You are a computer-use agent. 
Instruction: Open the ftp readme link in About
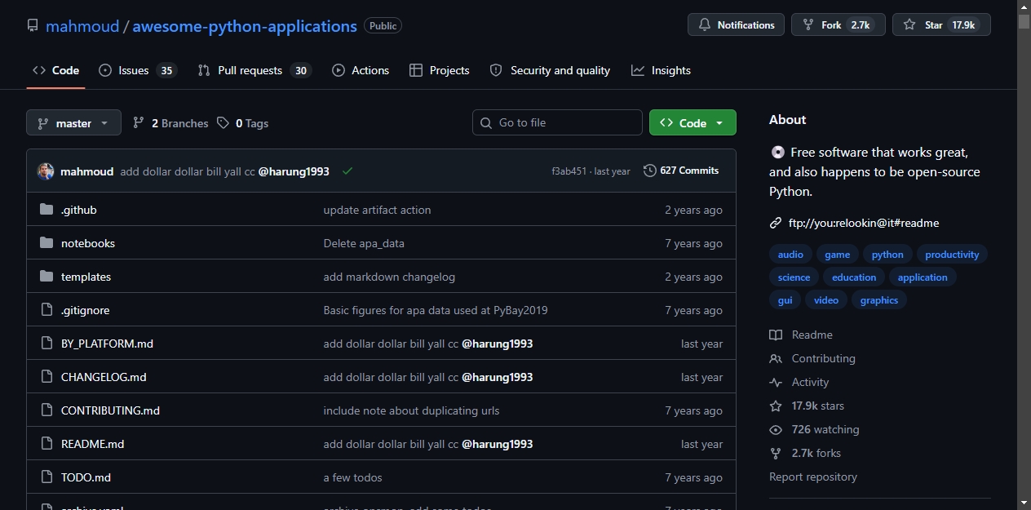(x=864, y=223)
